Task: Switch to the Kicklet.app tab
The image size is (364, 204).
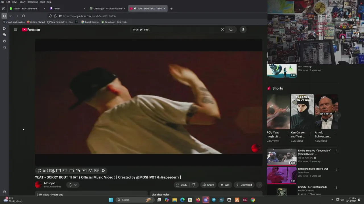Action: [x=107, y=8]
